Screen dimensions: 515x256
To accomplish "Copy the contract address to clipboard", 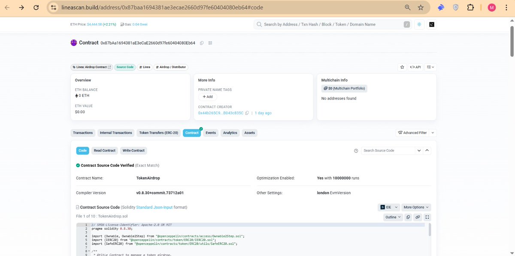I will pyautogui.click(x=202, y=43).
